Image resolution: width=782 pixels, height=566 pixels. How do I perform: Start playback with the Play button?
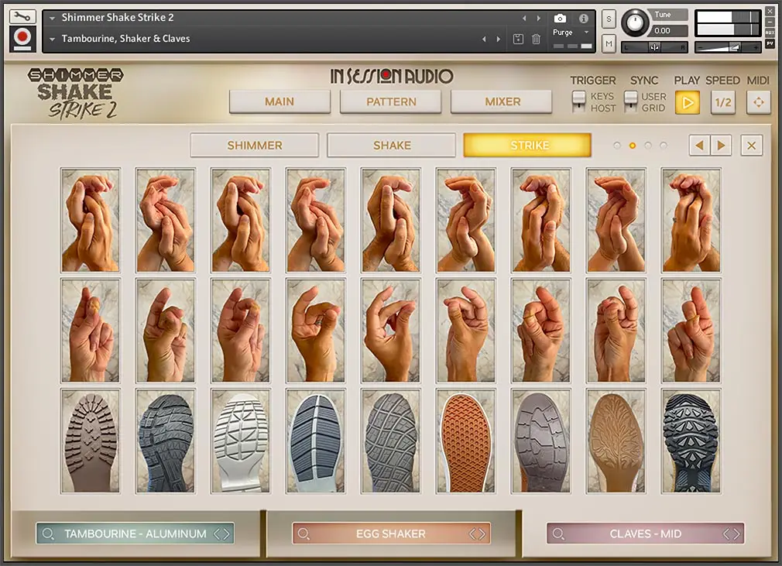tap(688, 103)
